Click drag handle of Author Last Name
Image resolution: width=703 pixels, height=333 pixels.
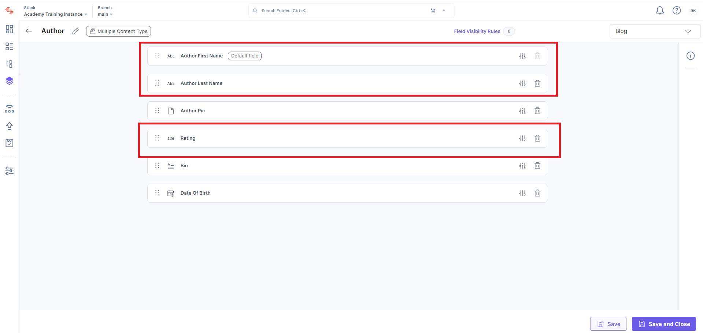tap(157, 83)
